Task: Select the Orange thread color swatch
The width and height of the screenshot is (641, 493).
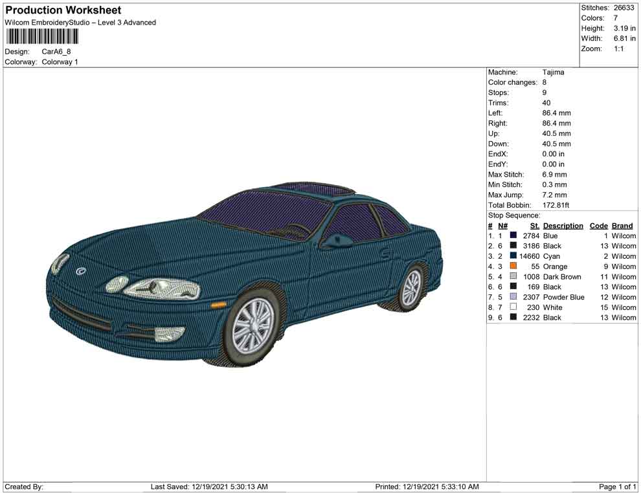Action: 513,267
